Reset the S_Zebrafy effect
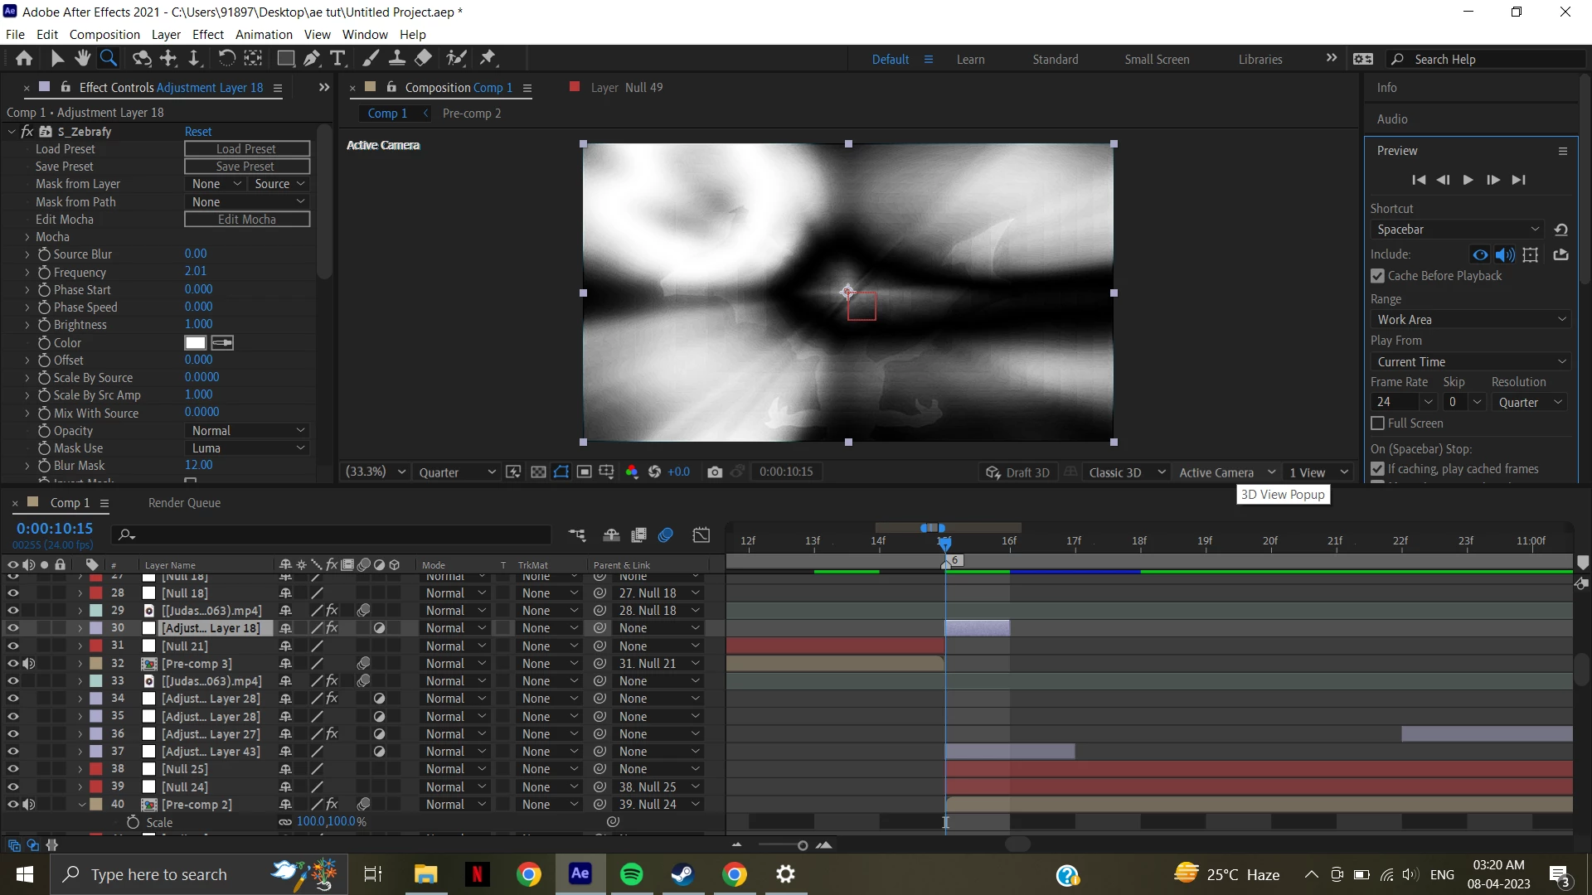Image resolution: width=1592 pixels, height=895 pixels. pos(198,132)
